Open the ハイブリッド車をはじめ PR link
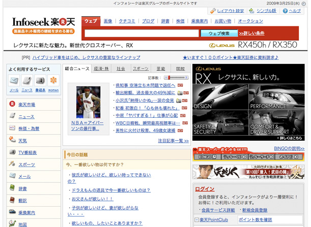Screen dimensions: 311x227 (x=87, y=57)
